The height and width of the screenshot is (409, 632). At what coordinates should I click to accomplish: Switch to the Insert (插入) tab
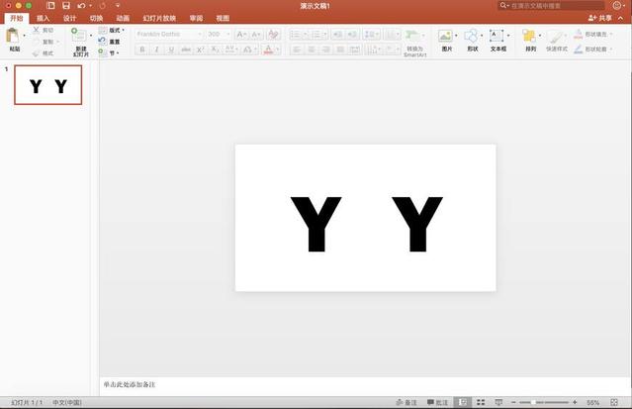(x=43, y=18)
